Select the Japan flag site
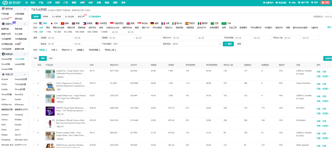The height and width of the screenshot is (148, 332). point(51,23)
